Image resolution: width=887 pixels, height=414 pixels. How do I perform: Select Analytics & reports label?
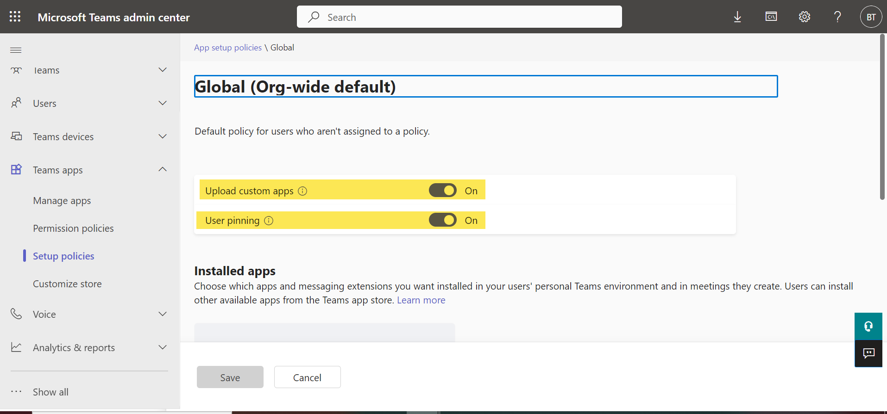point(74,348)
